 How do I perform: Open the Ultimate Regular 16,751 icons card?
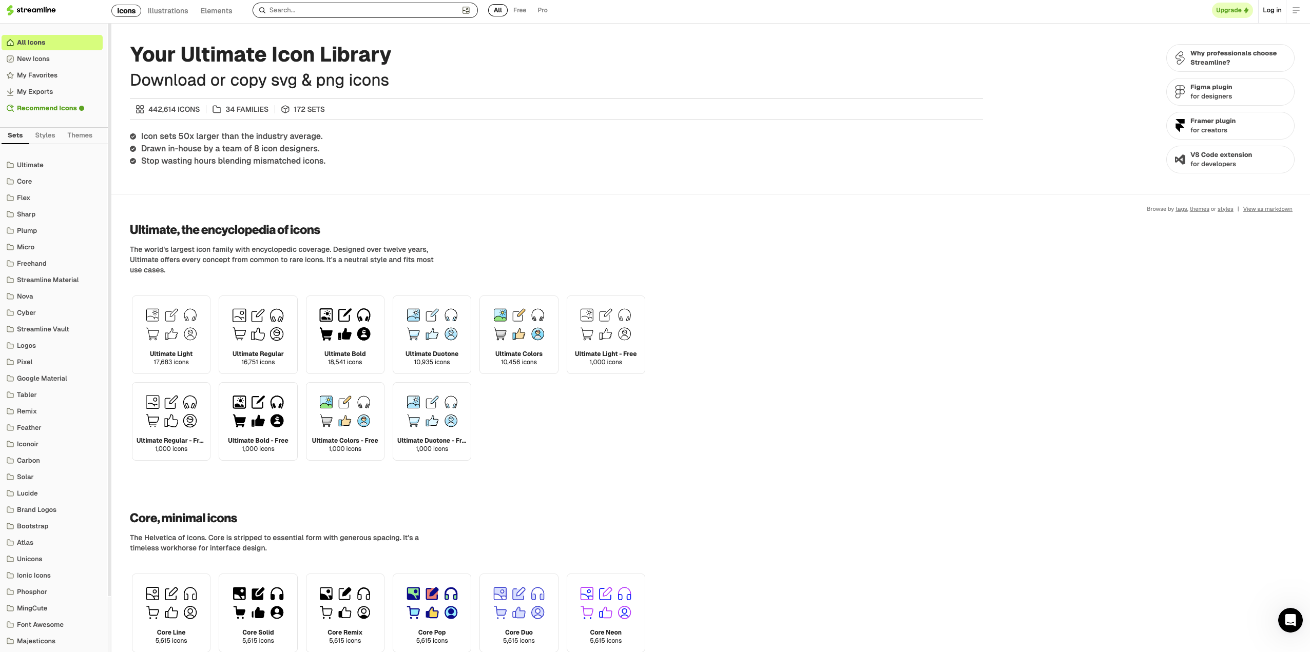258,334
